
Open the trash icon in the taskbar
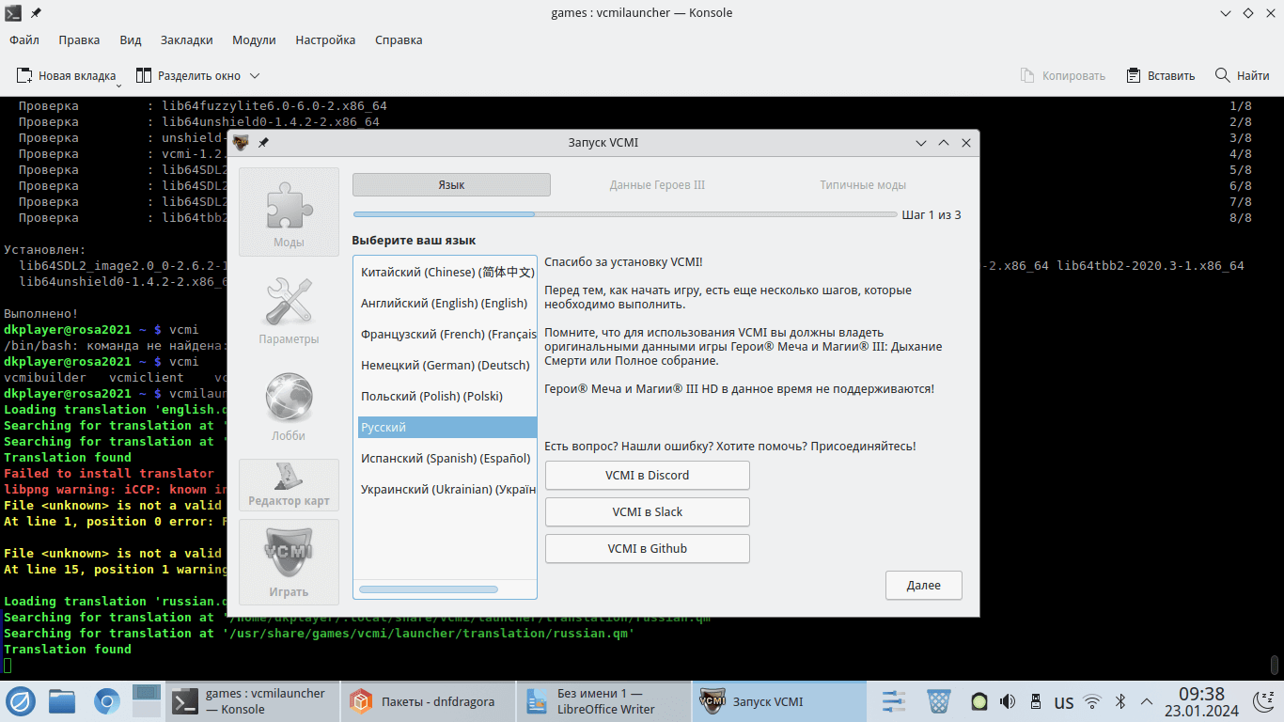939,701
